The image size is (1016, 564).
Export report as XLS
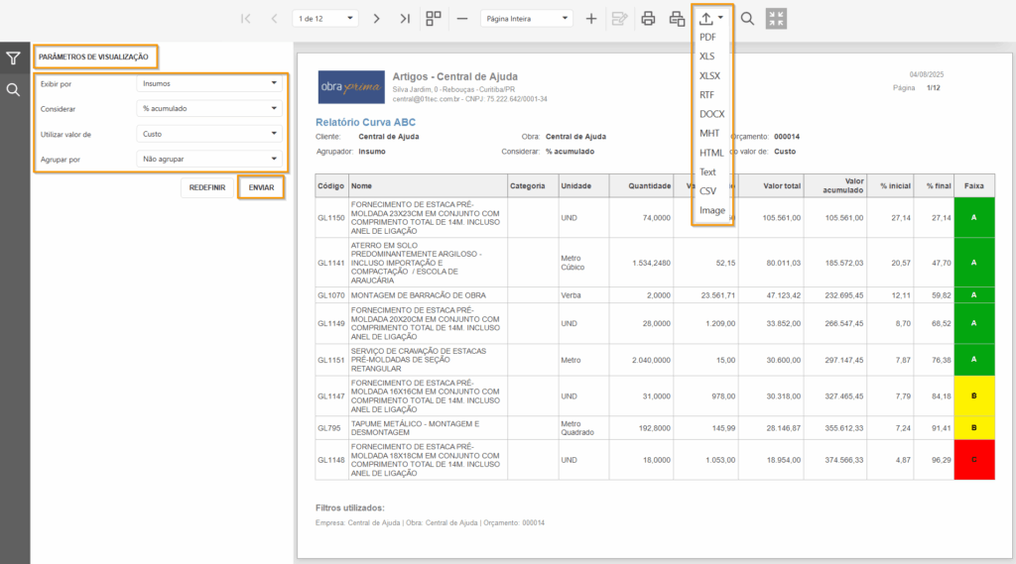coord(706,56)
